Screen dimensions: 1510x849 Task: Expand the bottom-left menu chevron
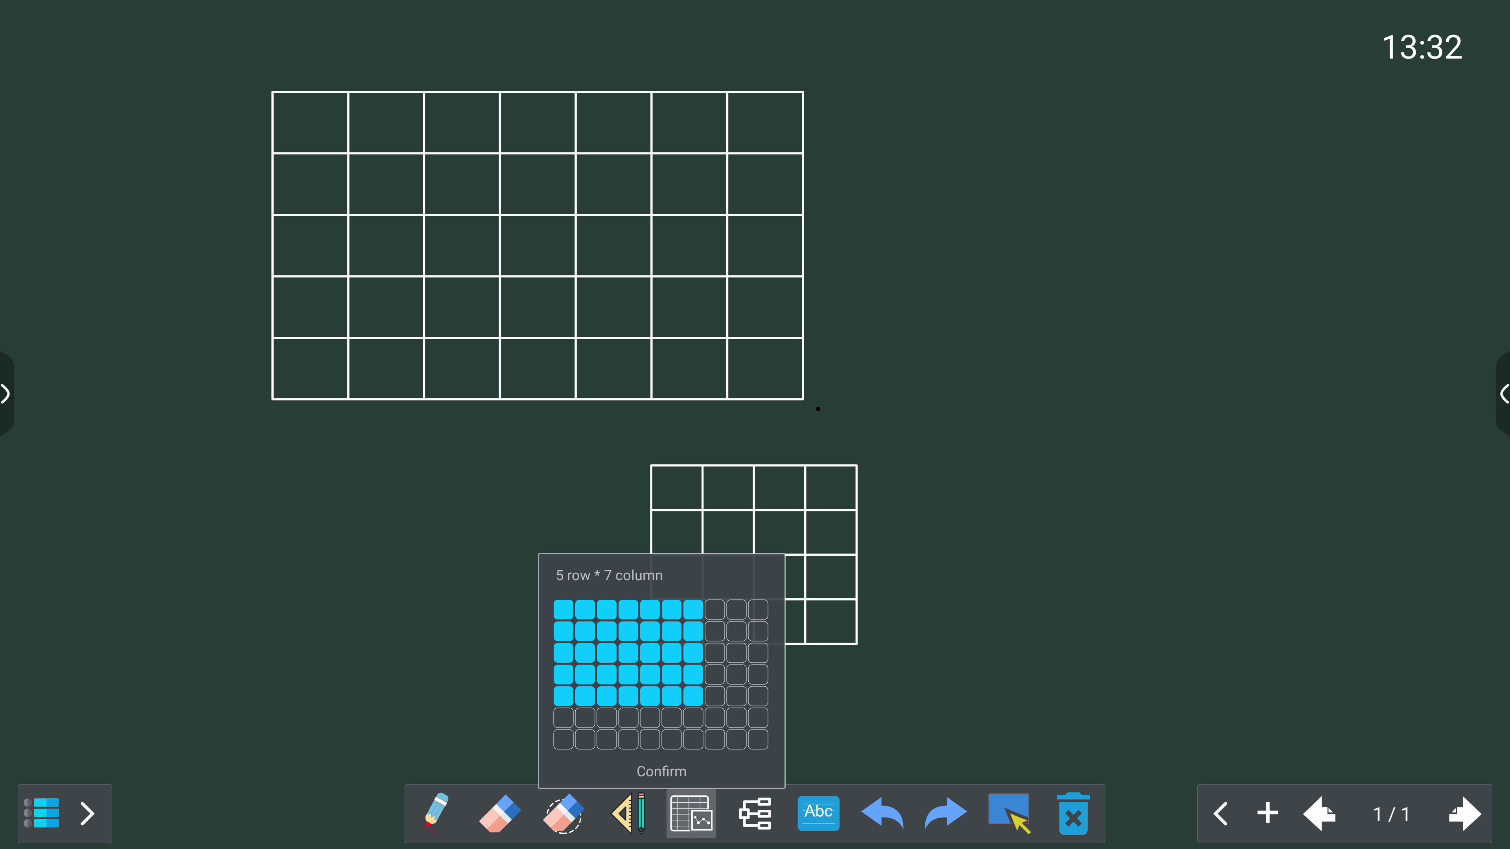coord(87,813)
